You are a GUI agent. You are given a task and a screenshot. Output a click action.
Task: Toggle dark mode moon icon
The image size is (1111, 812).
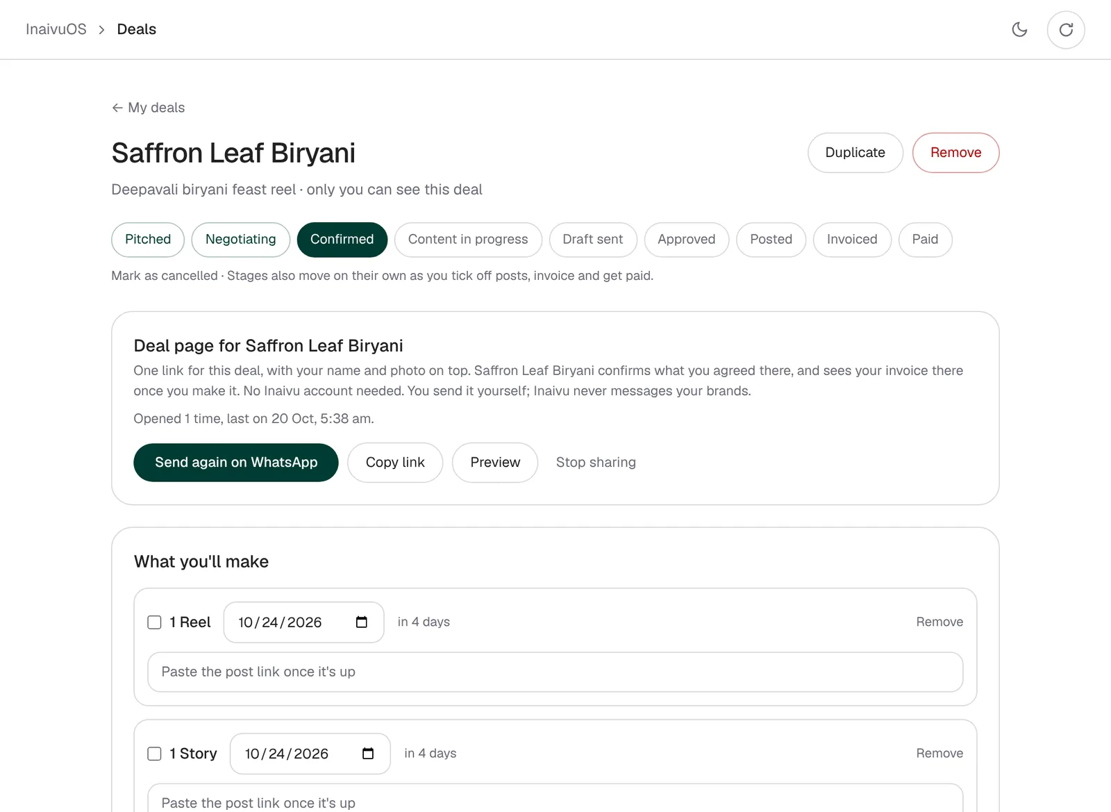tap(1019, 29)
